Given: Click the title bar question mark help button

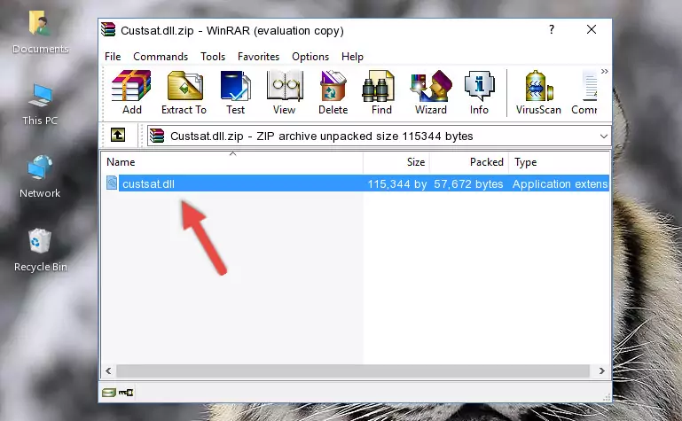Looking at the screenshot, I should click(x=552, y=29).
